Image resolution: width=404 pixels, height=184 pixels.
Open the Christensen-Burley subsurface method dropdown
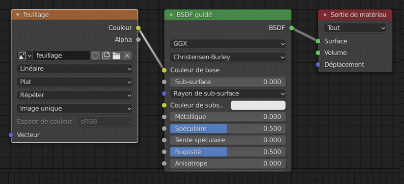228,57
